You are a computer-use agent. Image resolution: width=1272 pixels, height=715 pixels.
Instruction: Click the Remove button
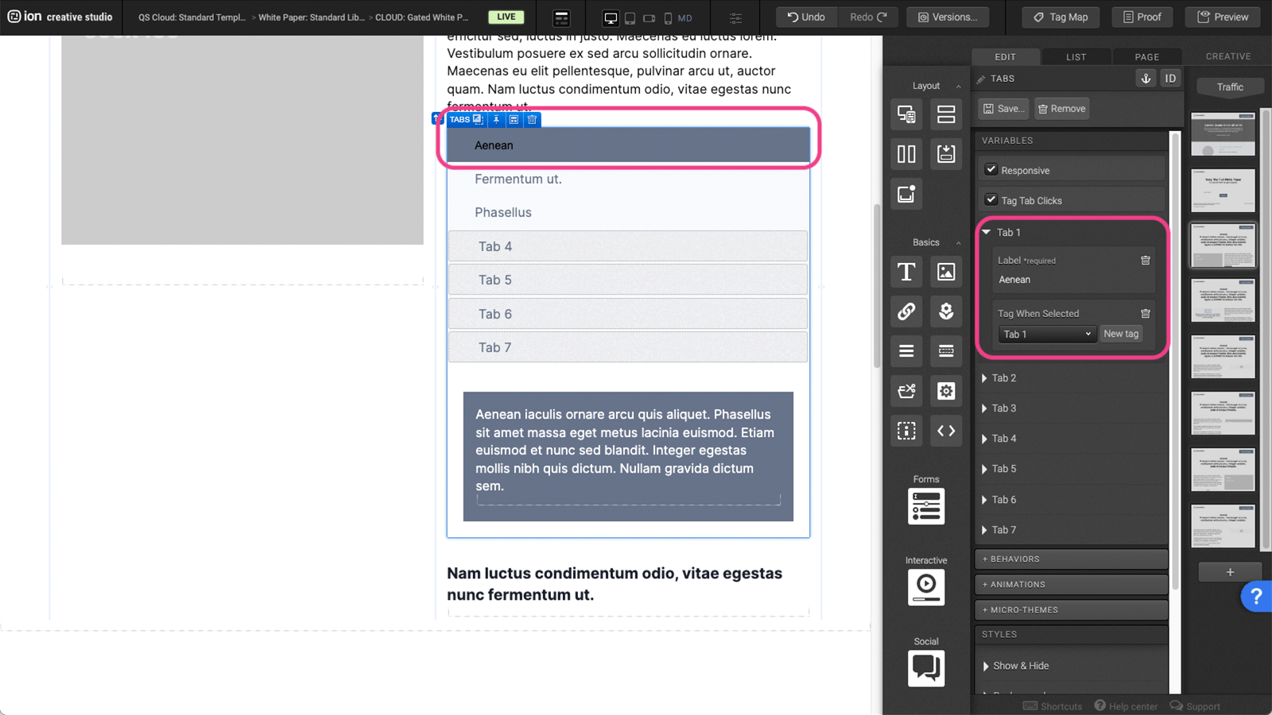1061,109
